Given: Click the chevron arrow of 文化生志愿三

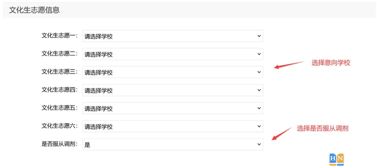Looking at the screenshot, I should point(259,72).
